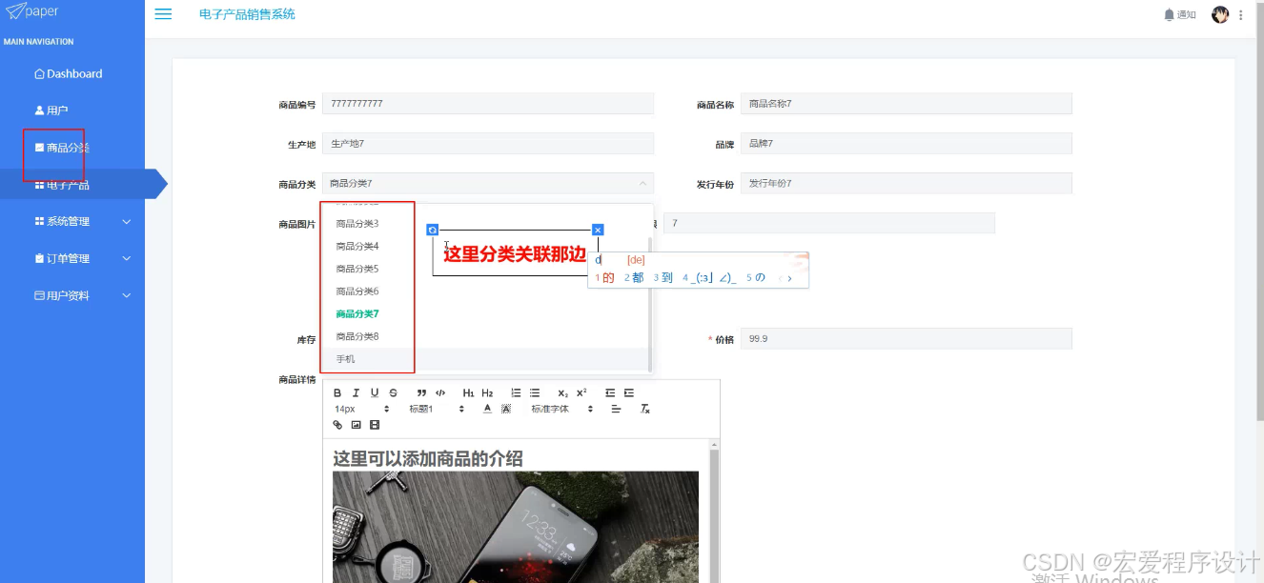Open 用户 from the sidebar
Viewport: 1264px width, 583px height.
51,111
